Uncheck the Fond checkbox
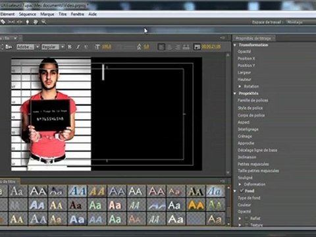Screen dimensions: 316x237 point(242,190)
